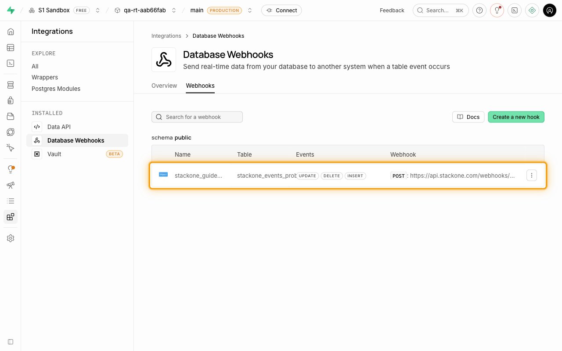
Task: Open the Advisor lightbulb icon in header
Action: (x=497, y=11)
